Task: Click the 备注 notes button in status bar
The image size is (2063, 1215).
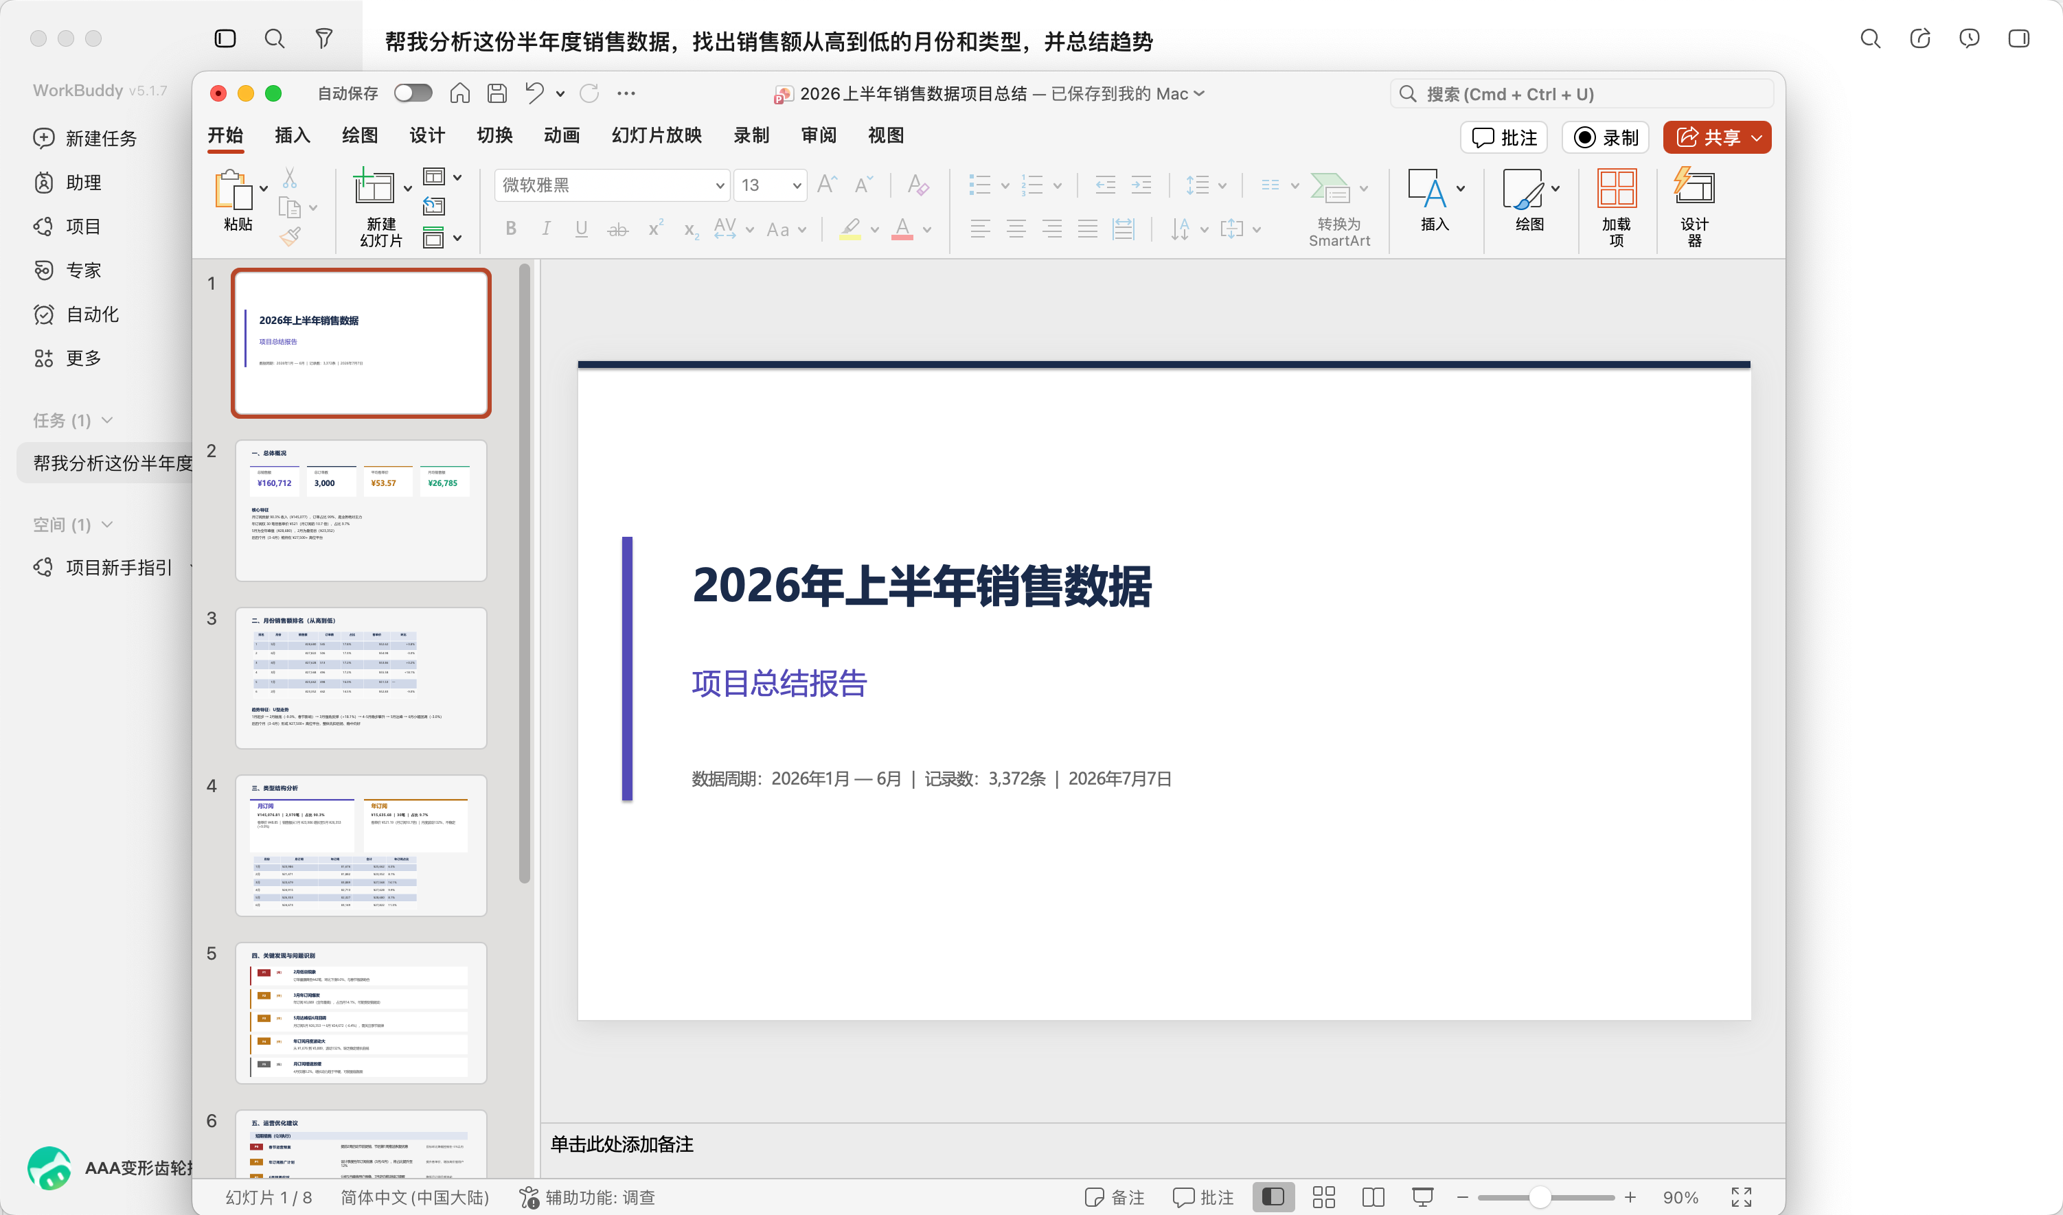Action: (1115, 1197)
